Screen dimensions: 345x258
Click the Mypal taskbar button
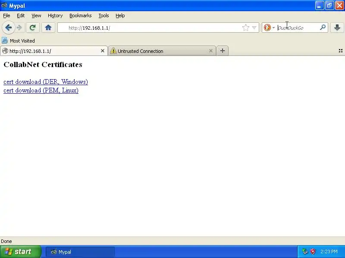coord(80,252)
